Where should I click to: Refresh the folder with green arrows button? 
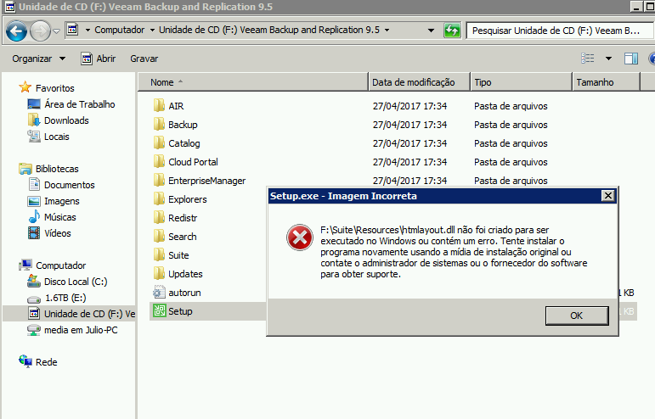[x=452, y=31]
